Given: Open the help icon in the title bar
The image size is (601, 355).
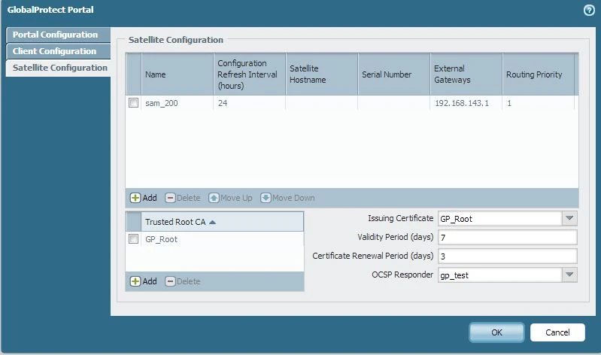Looking at the screenshot, I should point(589,10).
